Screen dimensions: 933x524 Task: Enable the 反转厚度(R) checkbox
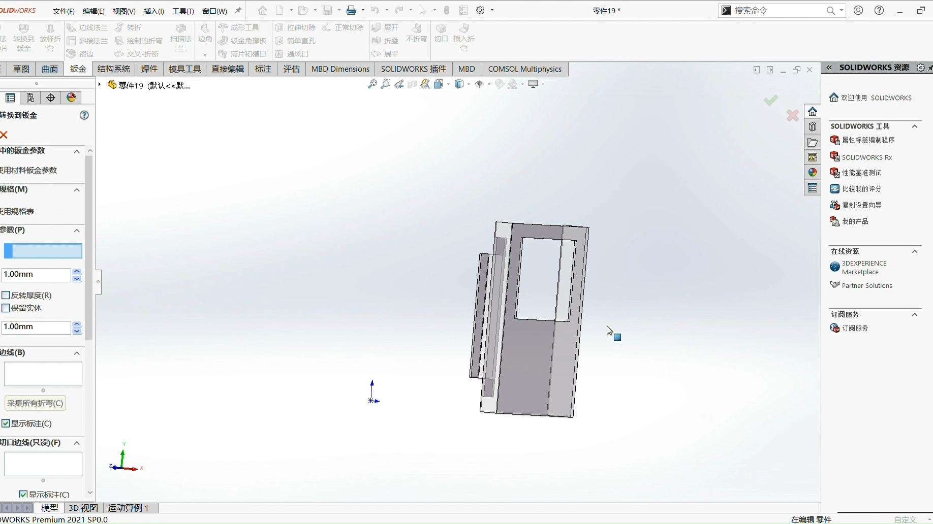(x=6, y=295)
